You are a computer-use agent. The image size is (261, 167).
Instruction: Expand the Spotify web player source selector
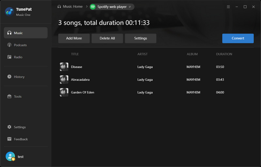112,7
